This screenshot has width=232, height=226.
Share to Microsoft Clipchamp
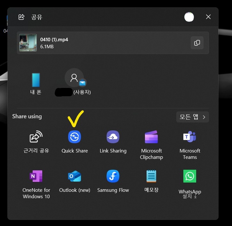pos(151,145)
